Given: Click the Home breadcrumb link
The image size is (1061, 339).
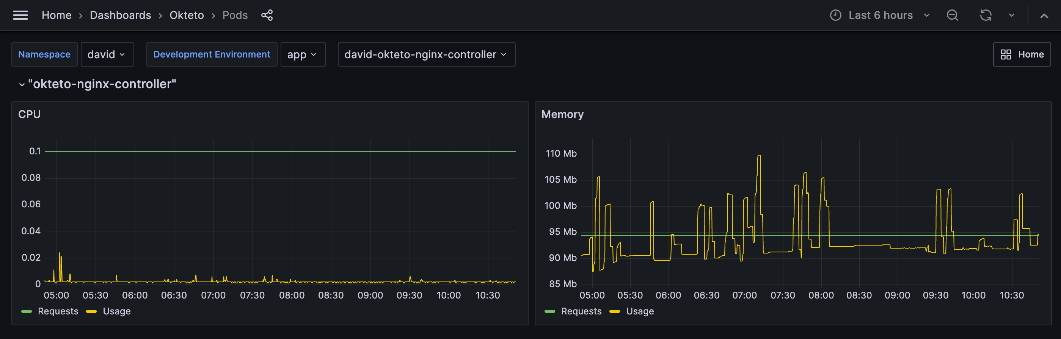Looking at the screenshot, I should [57, 15].
